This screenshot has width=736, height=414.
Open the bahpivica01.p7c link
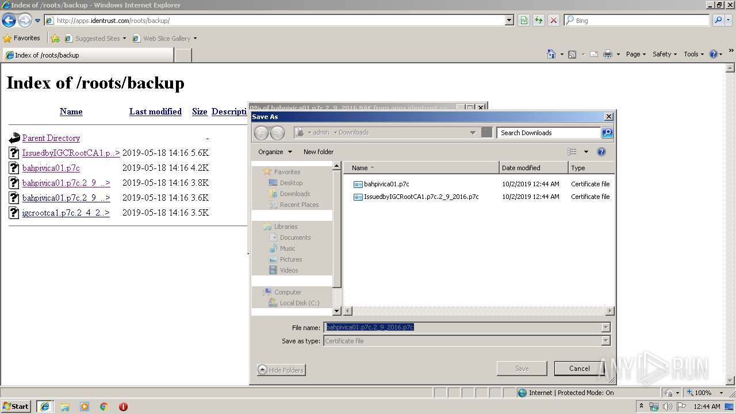pyautogui.click(x=51, y=168)
